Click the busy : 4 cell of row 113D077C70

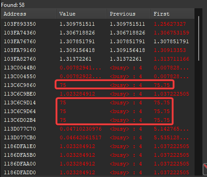pyautogui.click(x=126, y=129)
